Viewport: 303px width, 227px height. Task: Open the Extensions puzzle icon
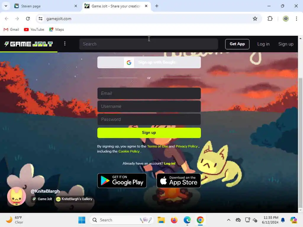(270, 19)
